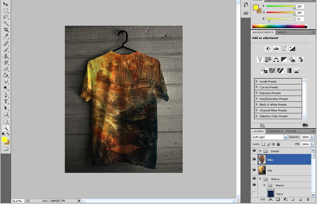Select the Paint Bucket tool
Image resolution: width=317 pixels, height=204 pixels.
point(6,75)
